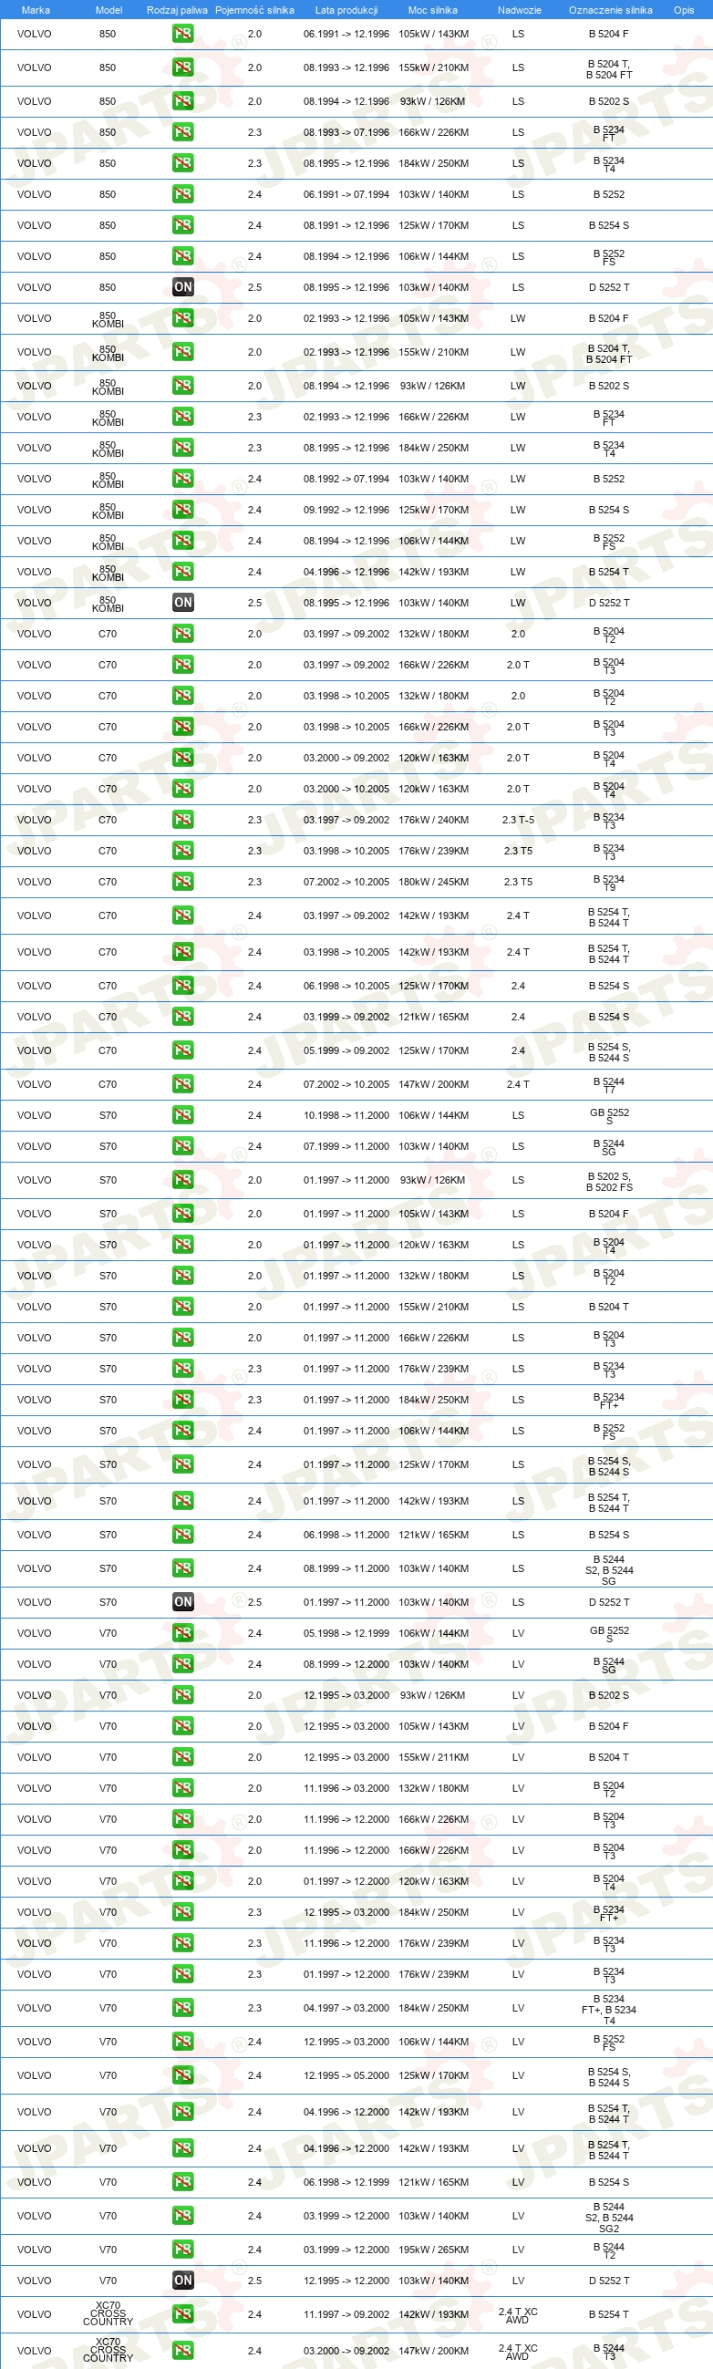Select the 11.1997 -> 09.2002 production years
Image resolution: width=713 pixels, height=2369 pixels.
[346, 2313]
